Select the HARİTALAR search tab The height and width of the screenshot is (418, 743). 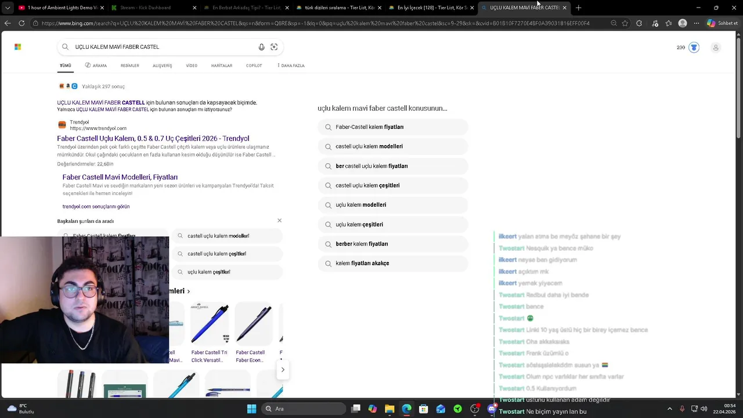tap(222, 66)
